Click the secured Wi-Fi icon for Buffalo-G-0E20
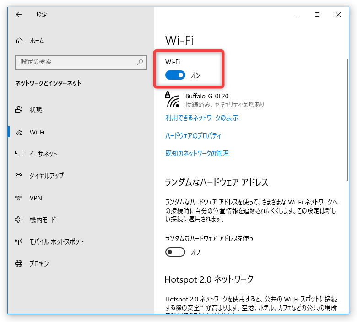Viewport: 357px width, 322px height. [x=172, y=100]
